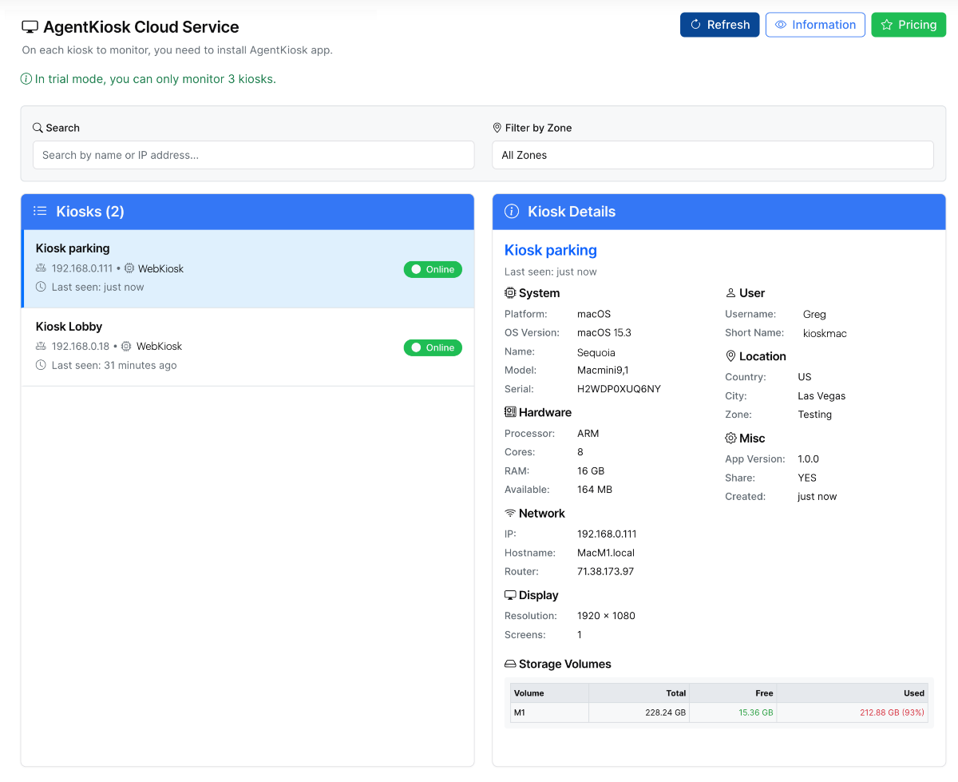Click the city value Las Vegas
958x782 pixels.
point(821,395)
